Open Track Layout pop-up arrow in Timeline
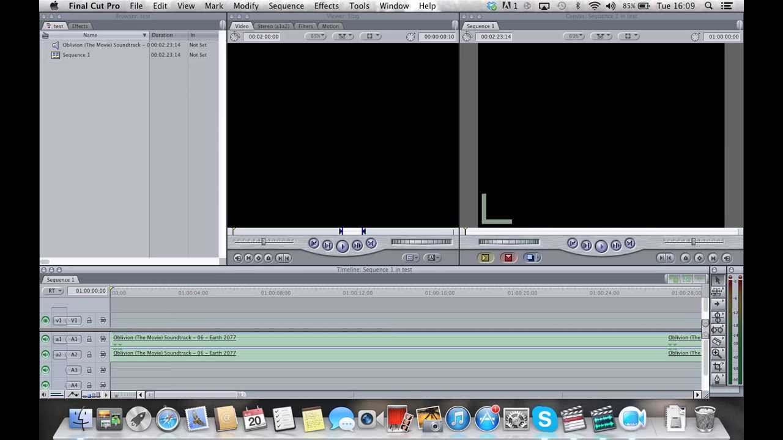 pyautogui.click(x=106, y=395)
